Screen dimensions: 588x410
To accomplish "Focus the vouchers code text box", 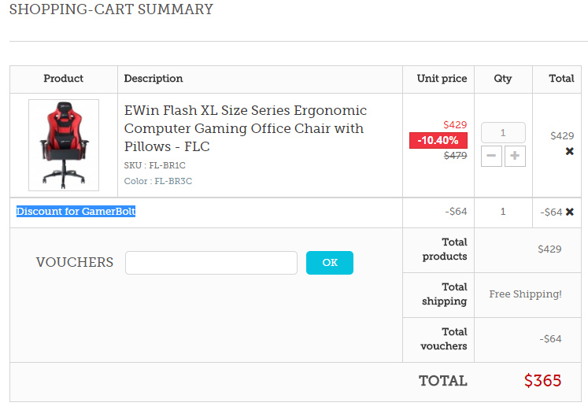I will click(211, 263).
